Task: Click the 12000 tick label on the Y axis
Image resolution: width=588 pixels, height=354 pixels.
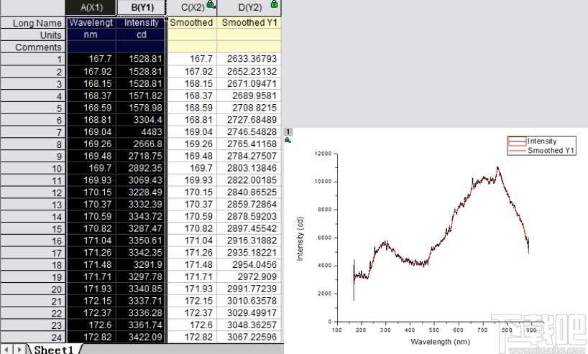Action: [x=323, y=154]
